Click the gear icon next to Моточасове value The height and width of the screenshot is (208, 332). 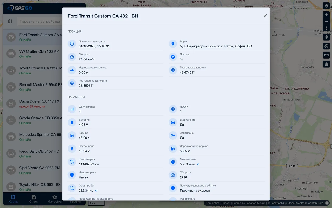[x=198, y=164]
